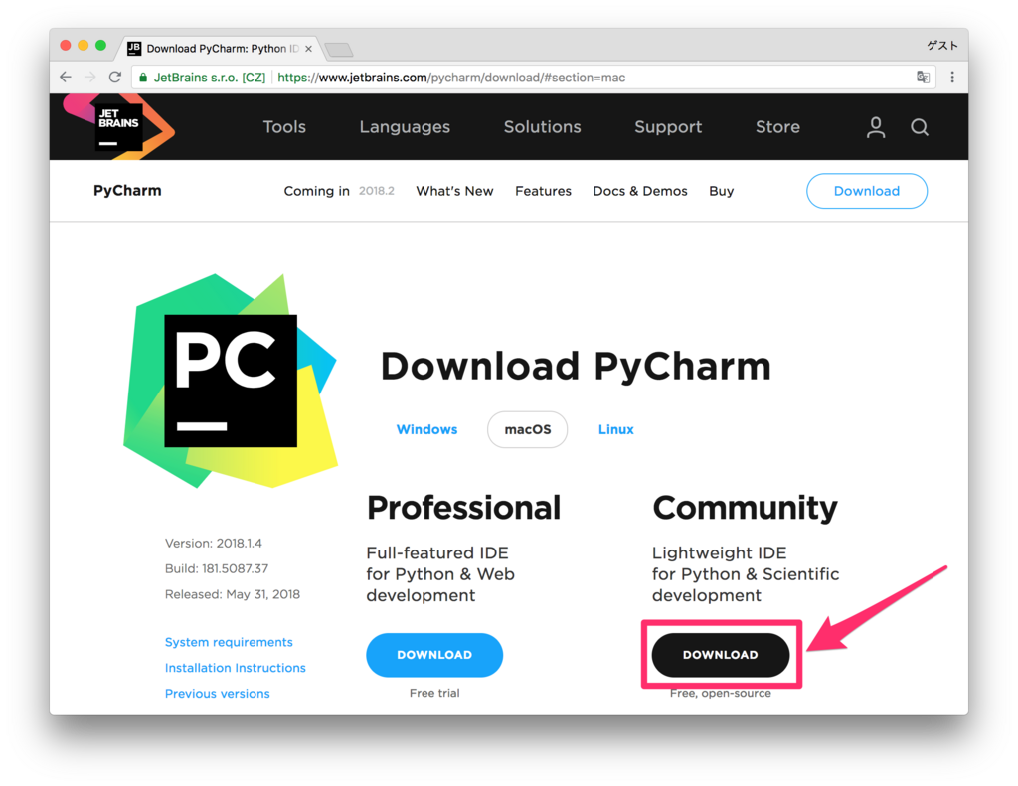1018x786 pixels.
Task: Open the Support menu
Action: coord(668,126)
